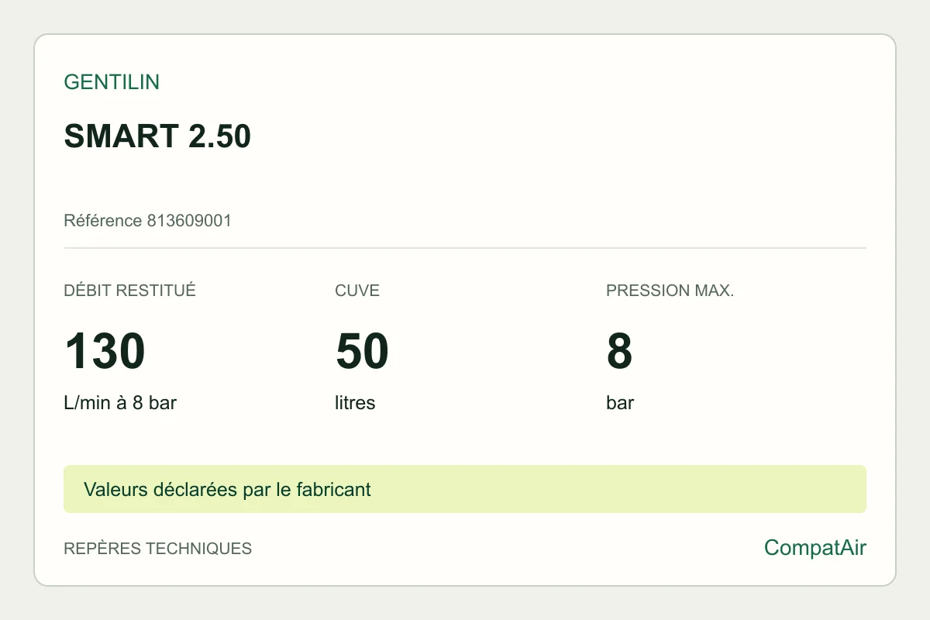Viewport: 930px width, 620px height.
Task: Click the bar unit under pressure
Action: tap(620, 403)
